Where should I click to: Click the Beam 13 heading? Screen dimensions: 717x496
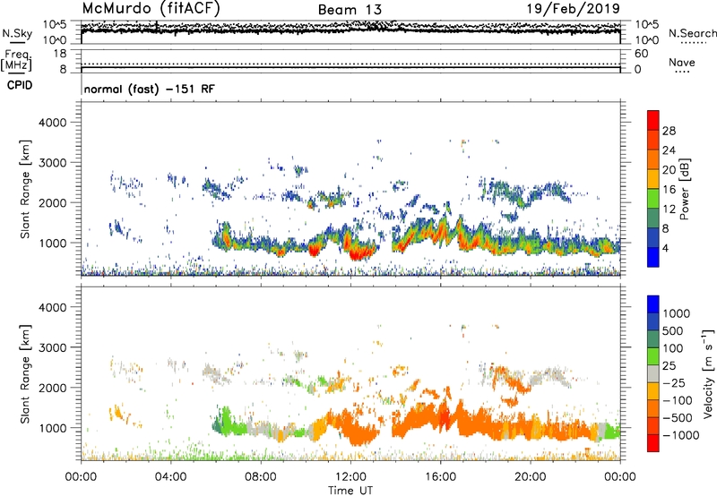tap(350, 10)
